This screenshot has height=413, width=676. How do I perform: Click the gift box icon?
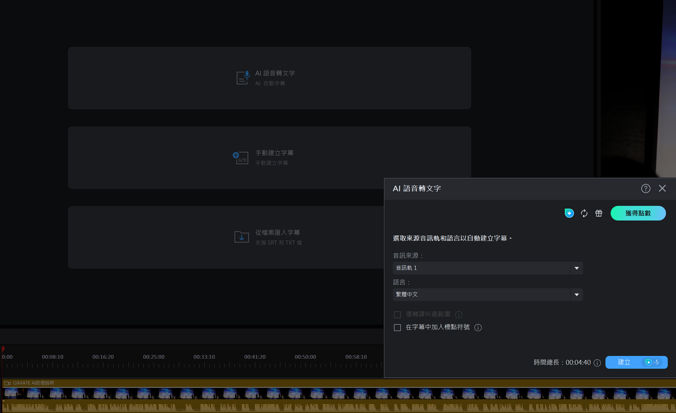coord(599,213)
